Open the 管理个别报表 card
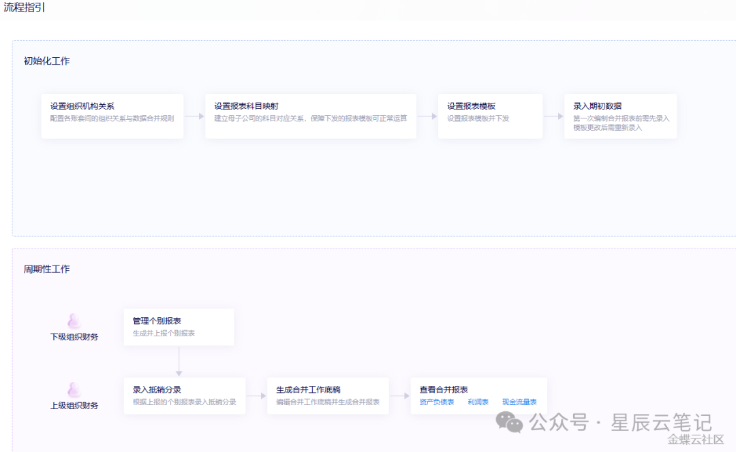 tap(179, 327)
